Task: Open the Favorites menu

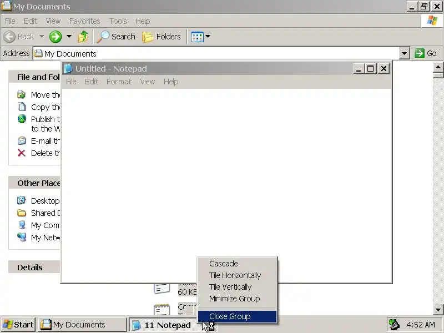Action: coord(85,21)
